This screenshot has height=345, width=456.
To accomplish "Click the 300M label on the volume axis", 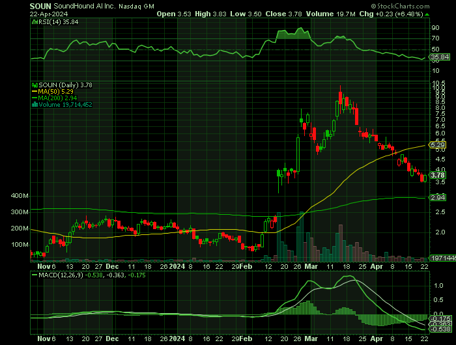I will [20, 212].
